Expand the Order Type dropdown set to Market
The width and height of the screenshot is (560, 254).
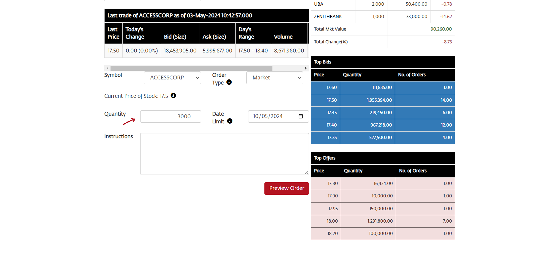(275, 78)
